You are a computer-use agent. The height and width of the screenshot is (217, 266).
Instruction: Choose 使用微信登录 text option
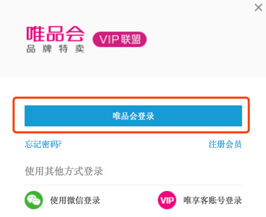pos(75,200)
